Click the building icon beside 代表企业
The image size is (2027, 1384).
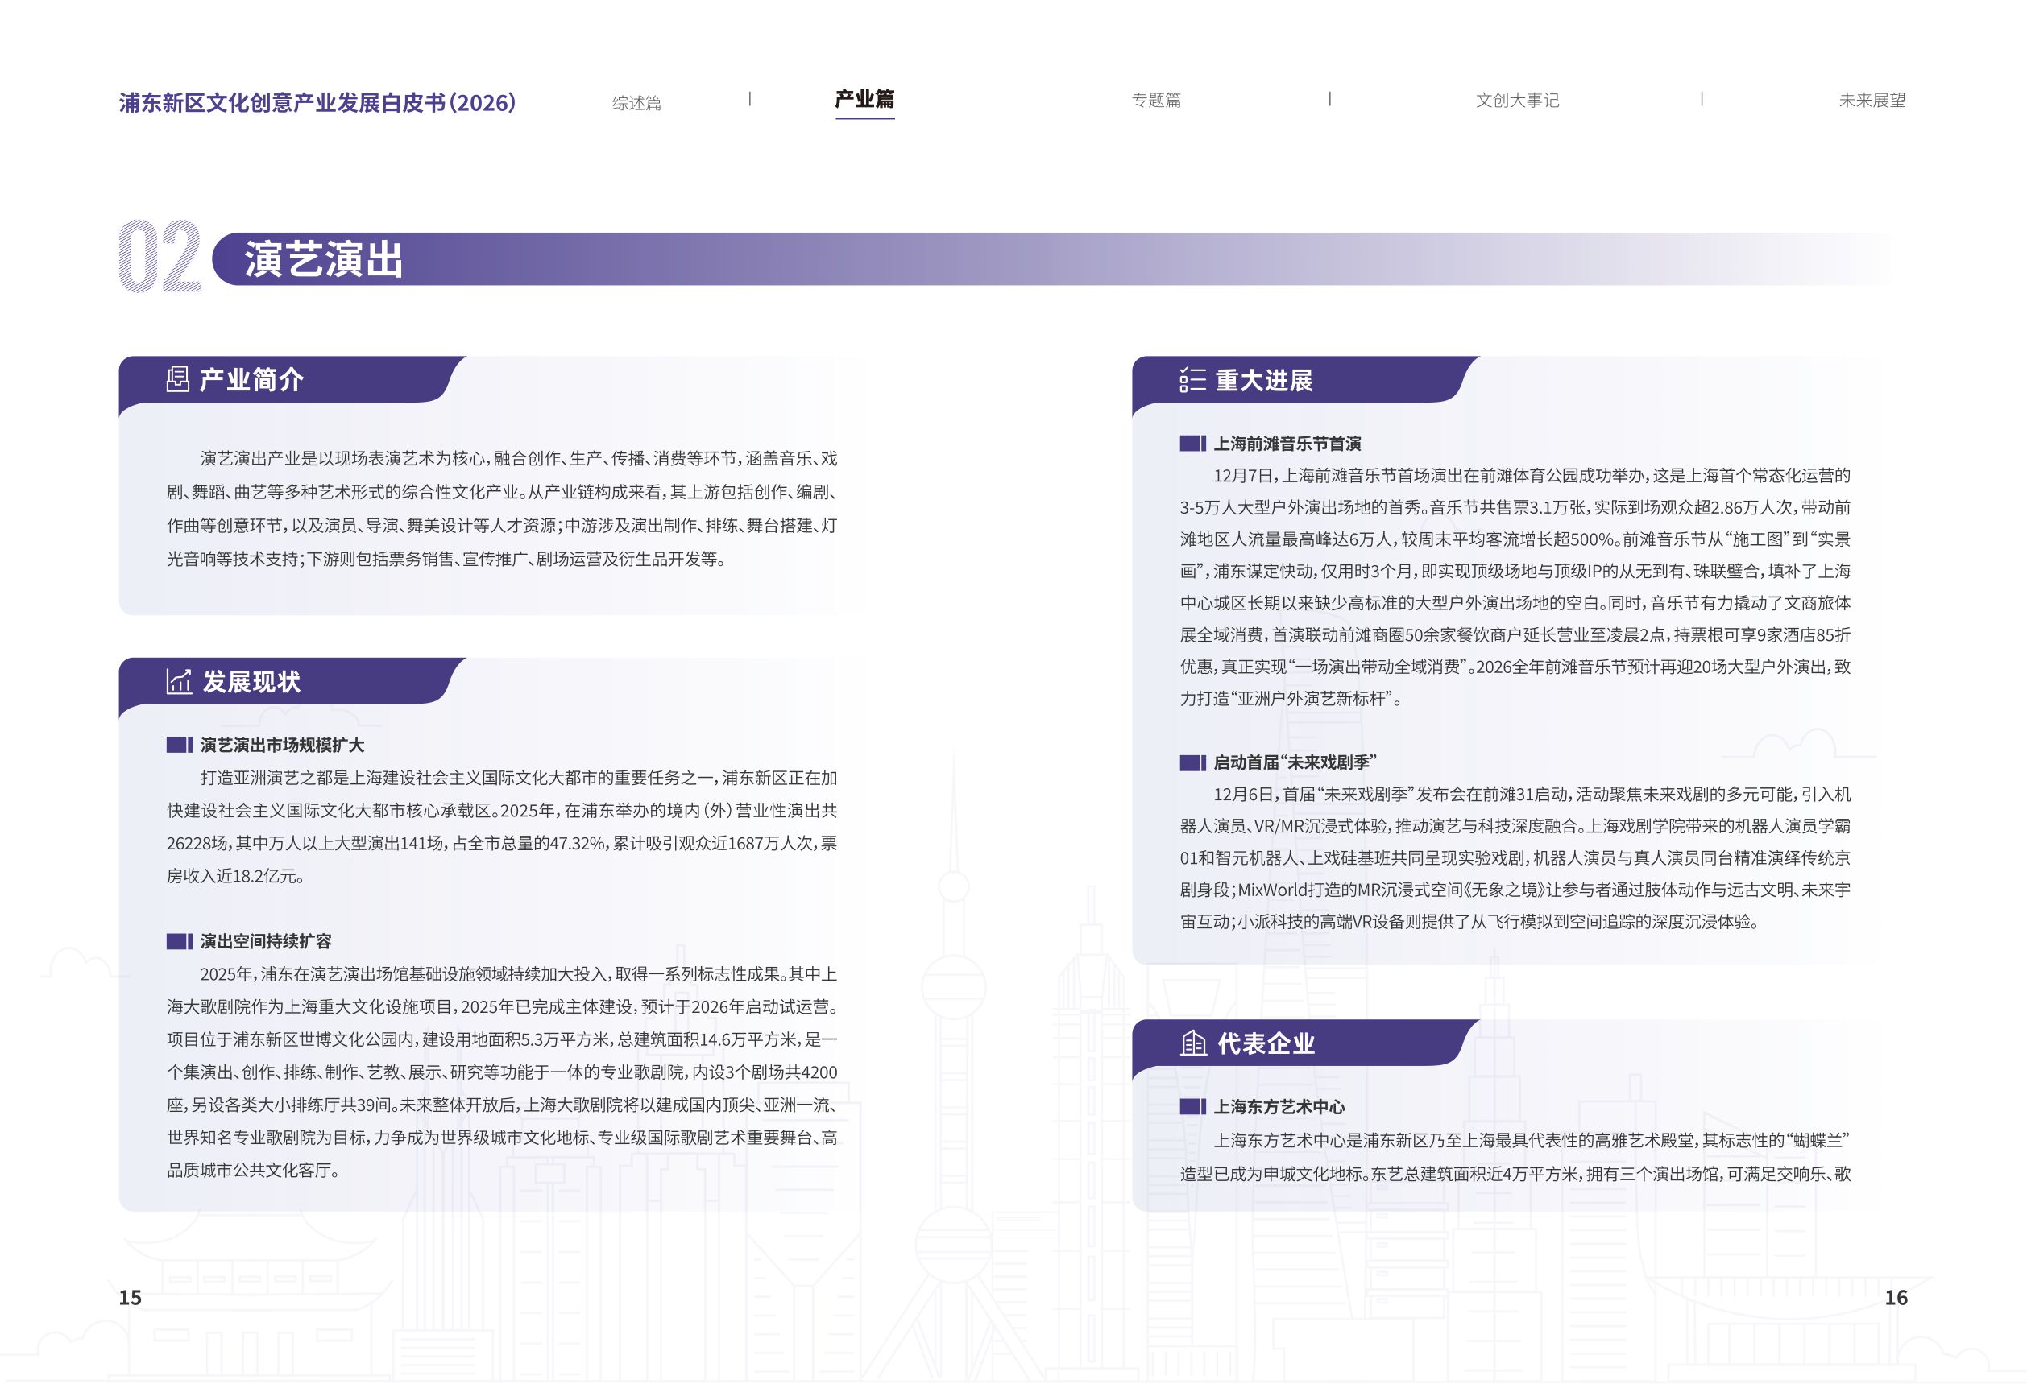(1193, 1043)
